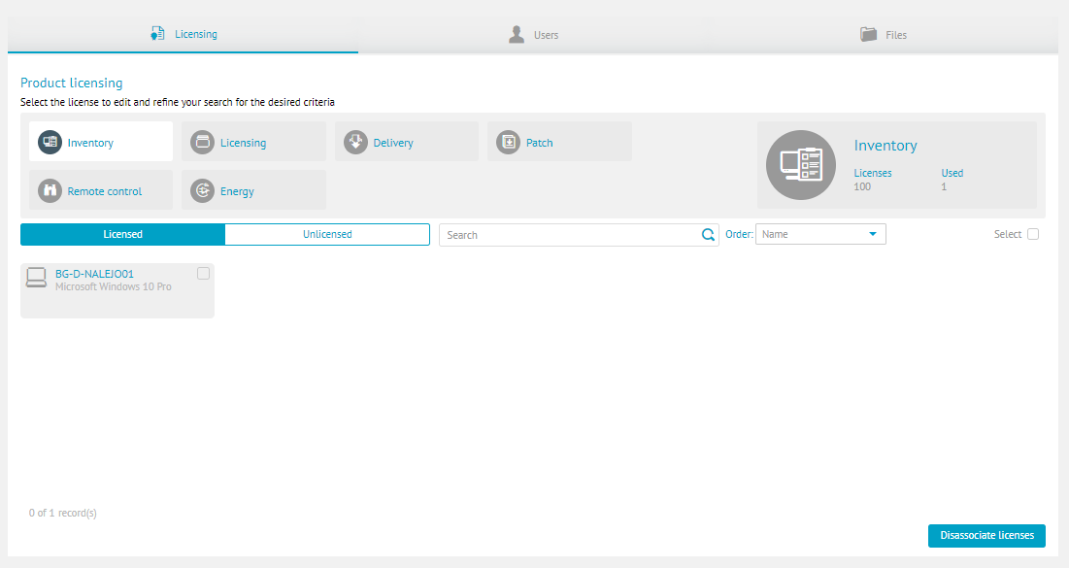Click the Order dropdown arrow
The height and width of the screenshot is (568, 1069).
click(x=873, y=234)
